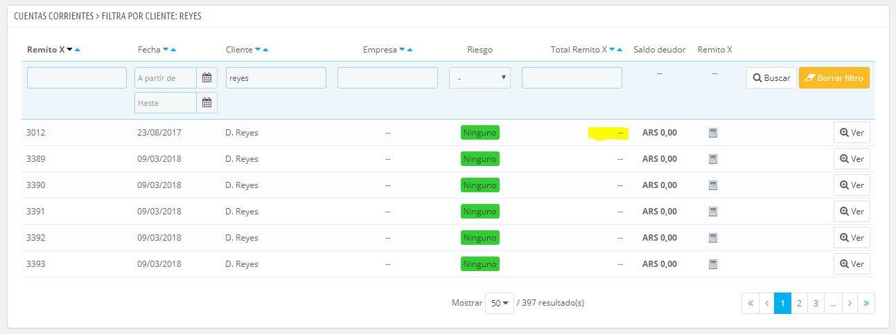This screenshot has width=896, height=334.
Task: Click Ninguno risk badge in row 3390
Action: click(480, 185)
